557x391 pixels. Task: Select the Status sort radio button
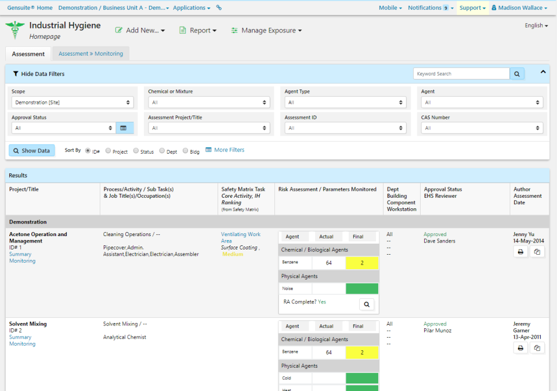136,151
